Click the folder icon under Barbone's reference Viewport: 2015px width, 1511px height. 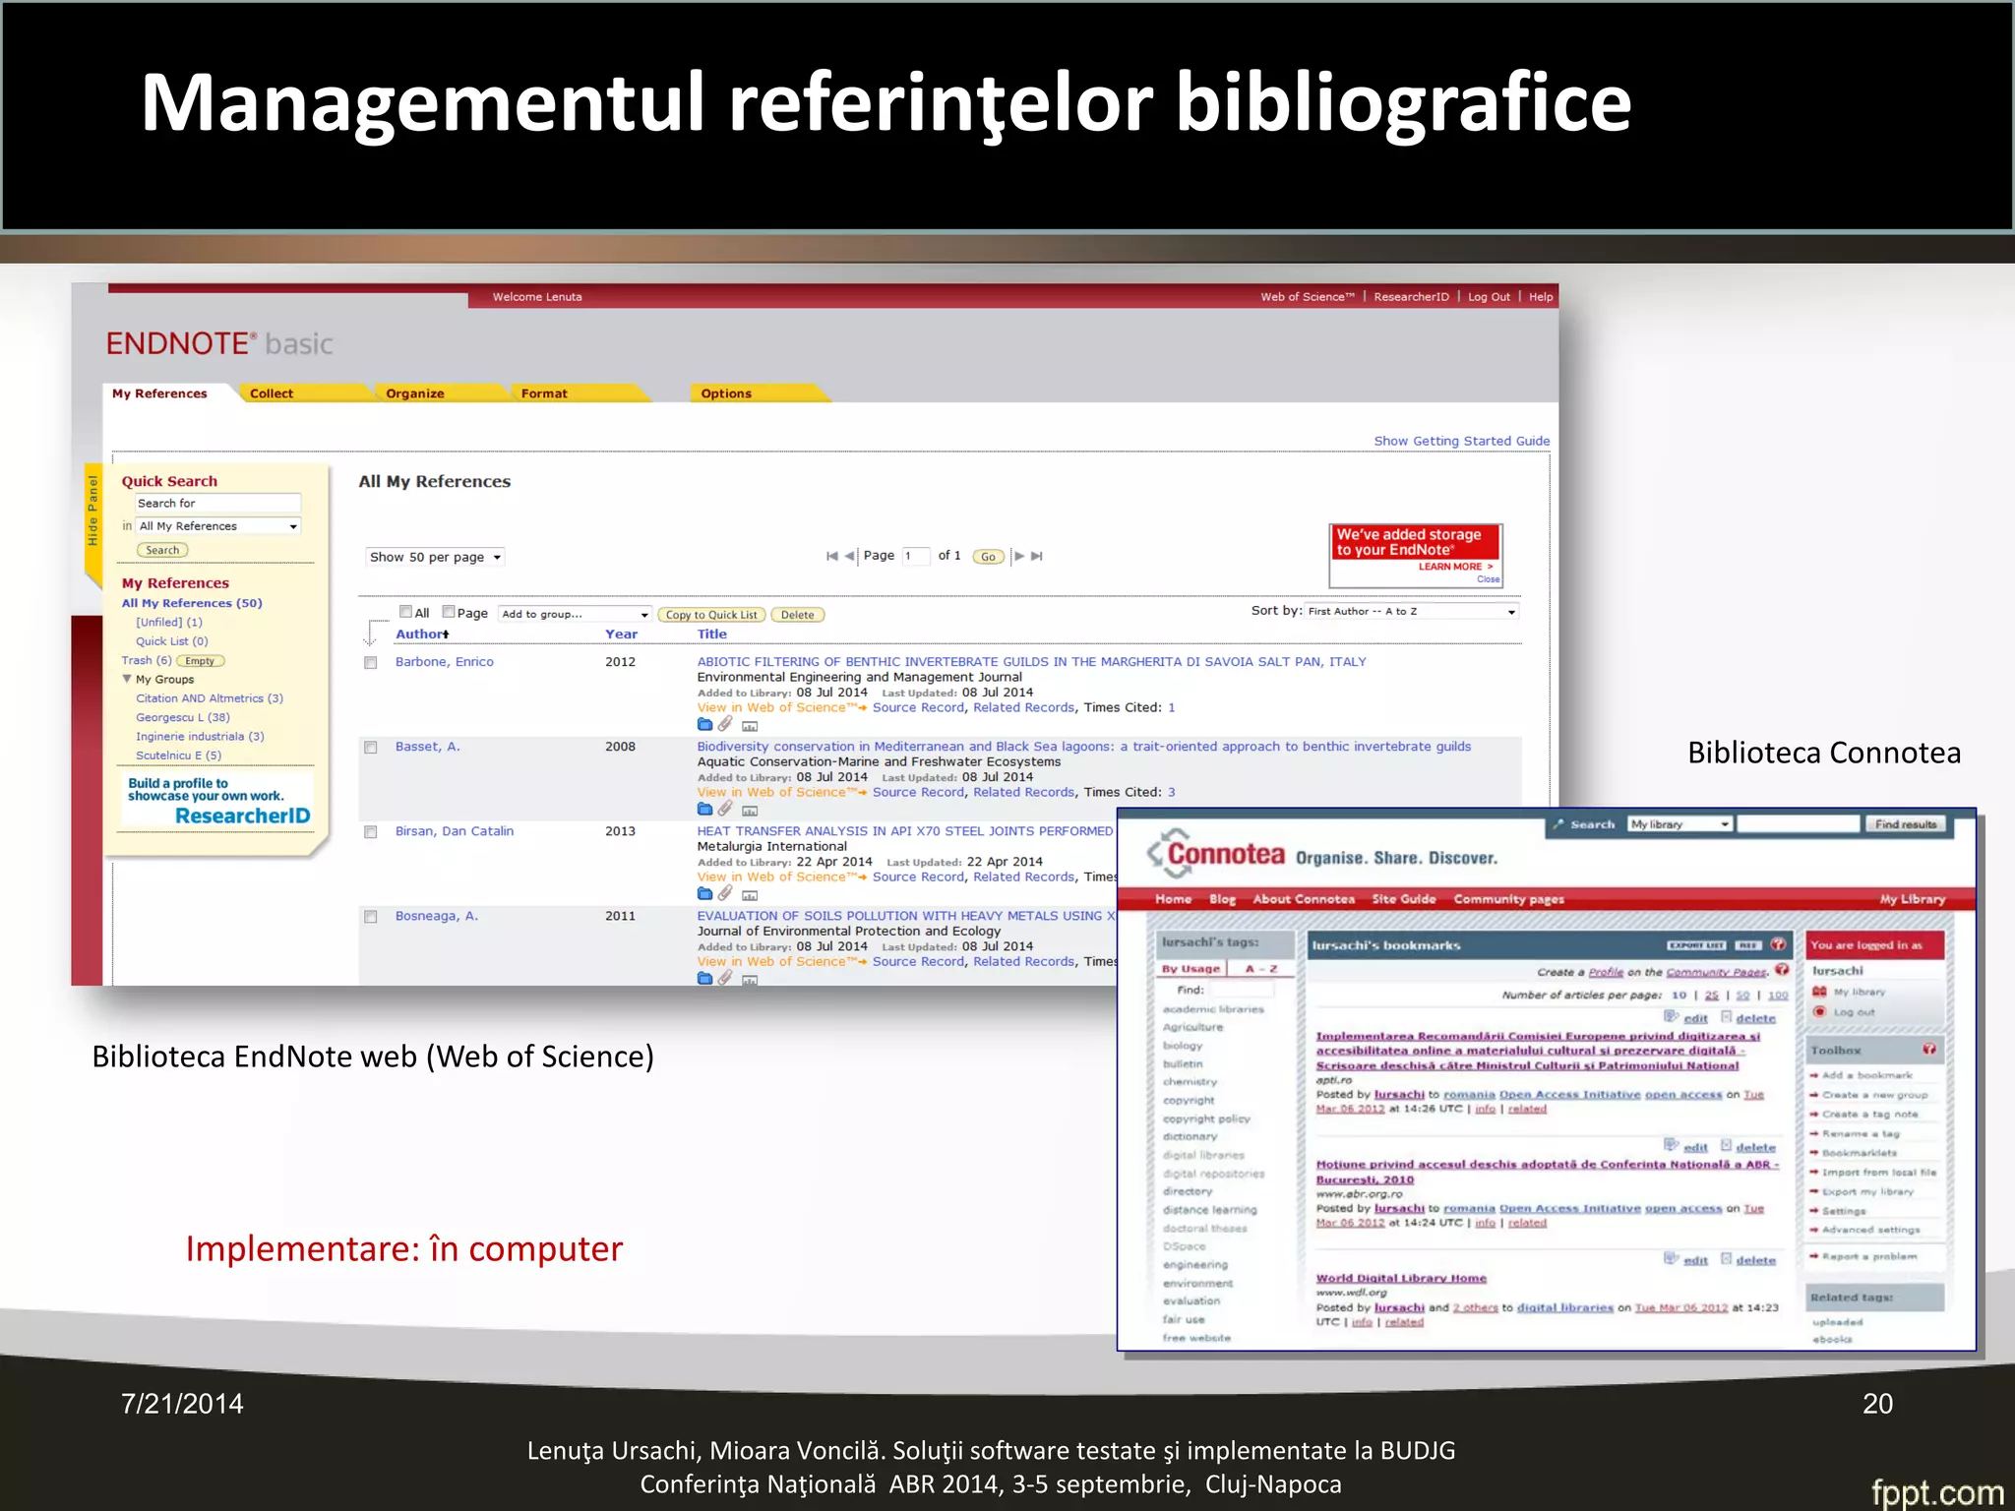704,725
